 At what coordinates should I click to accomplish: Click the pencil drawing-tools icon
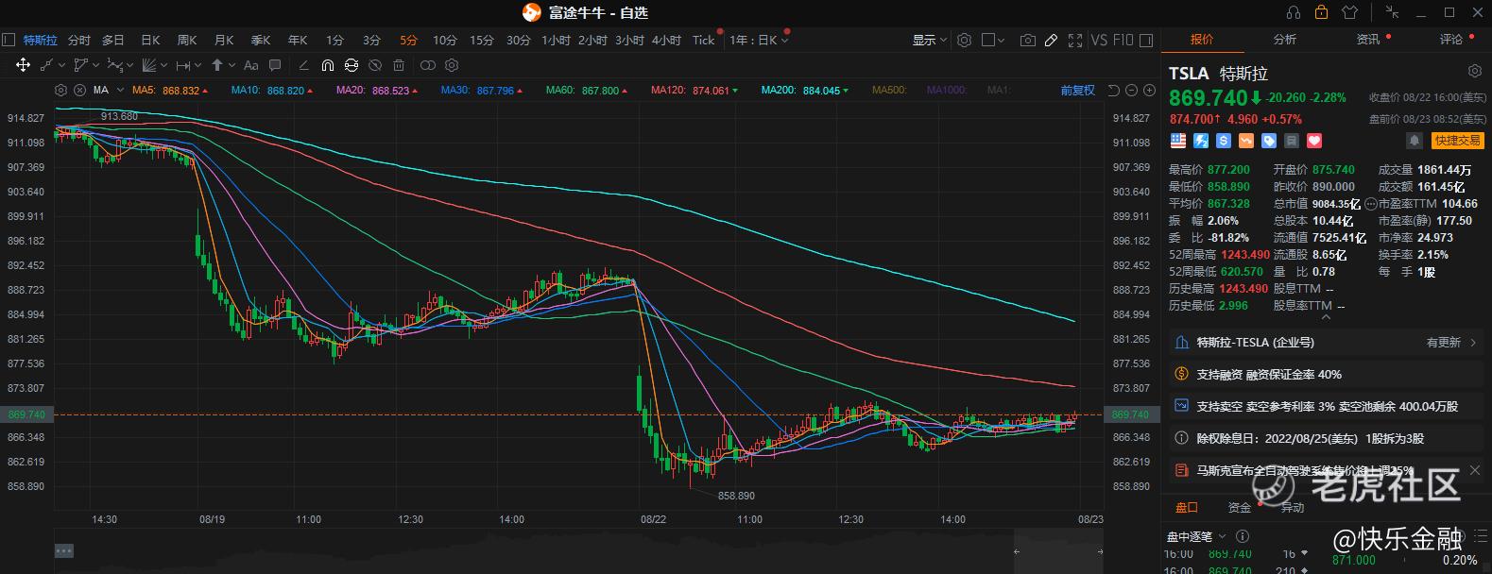click(x=1051, y=40)
